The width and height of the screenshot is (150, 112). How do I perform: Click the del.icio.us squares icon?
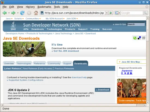pyautogui.click(x=139, y=38)
